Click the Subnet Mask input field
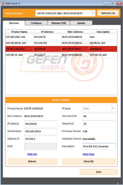Viewport: 123px width, 185px height. pos(40,131)
